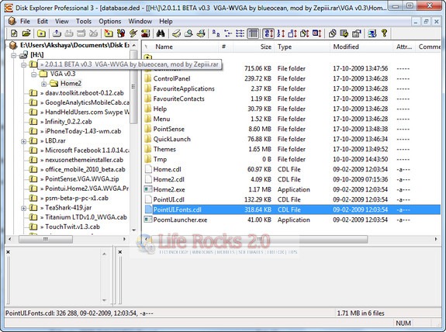Click the add volume icon with red arrow

[x=109, y=33]
